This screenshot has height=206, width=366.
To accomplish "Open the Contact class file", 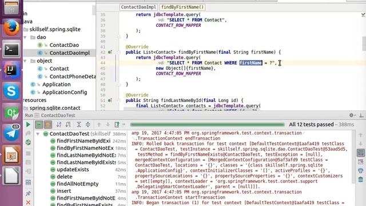I will click(59, 69).
